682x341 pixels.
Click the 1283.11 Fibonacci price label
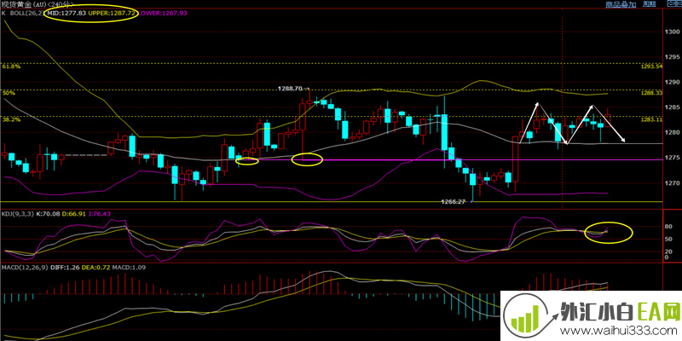tap(651, 119)
